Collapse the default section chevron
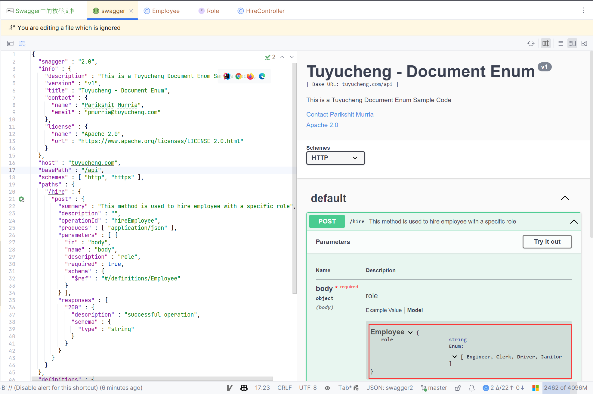This screenshot has height=394, width=593. (x=565, y=198)
